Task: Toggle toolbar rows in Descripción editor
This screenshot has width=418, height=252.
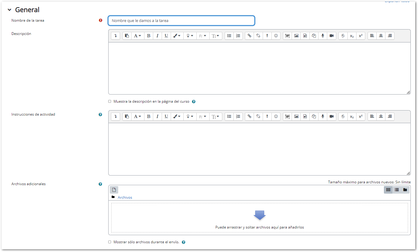Action: point(116,36)
